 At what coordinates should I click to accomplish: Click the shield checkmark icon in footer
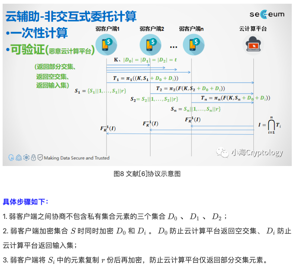coord(40,158)
